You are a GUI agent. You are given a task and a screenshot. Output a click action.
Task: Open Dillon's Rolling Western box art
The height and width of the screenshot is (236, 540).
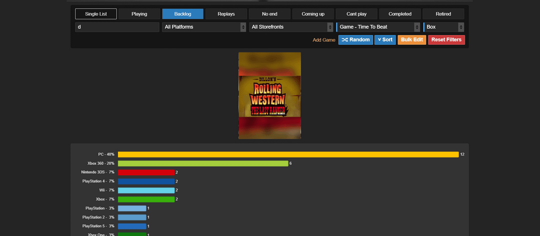pos(269,95)
